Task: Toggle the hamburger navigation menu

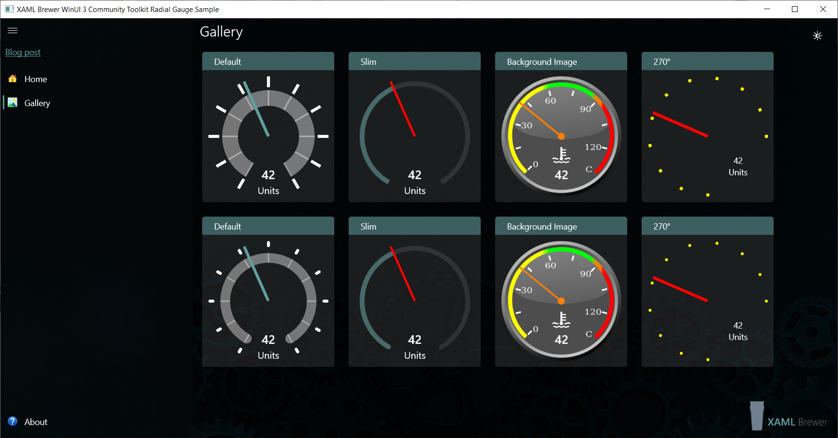Action: tap(12, 30)
